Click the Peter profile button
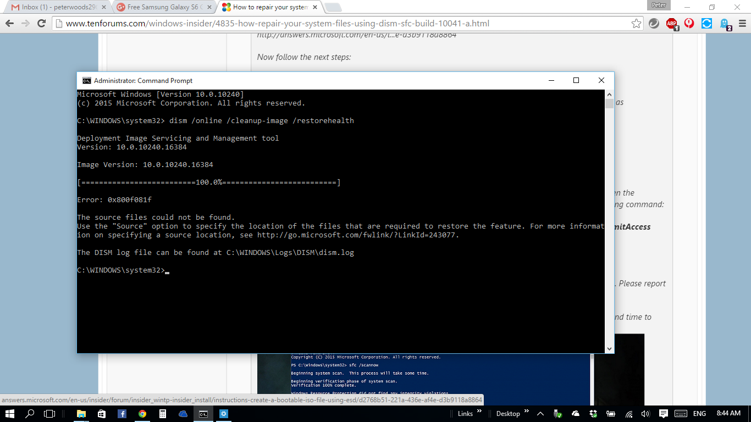This screenshot has width=751, height=422. click(x=659, y=5)
